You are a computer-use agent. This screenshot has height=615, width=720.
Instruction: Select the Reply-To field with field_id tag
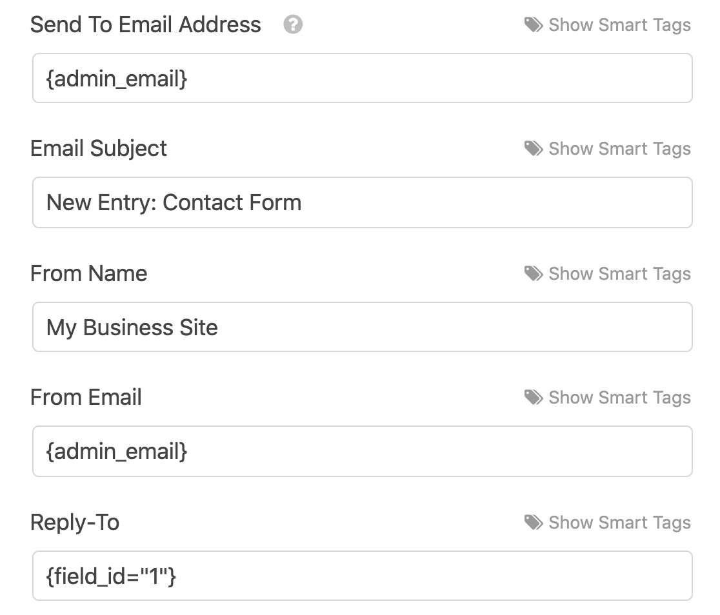[x=361, y=576]
